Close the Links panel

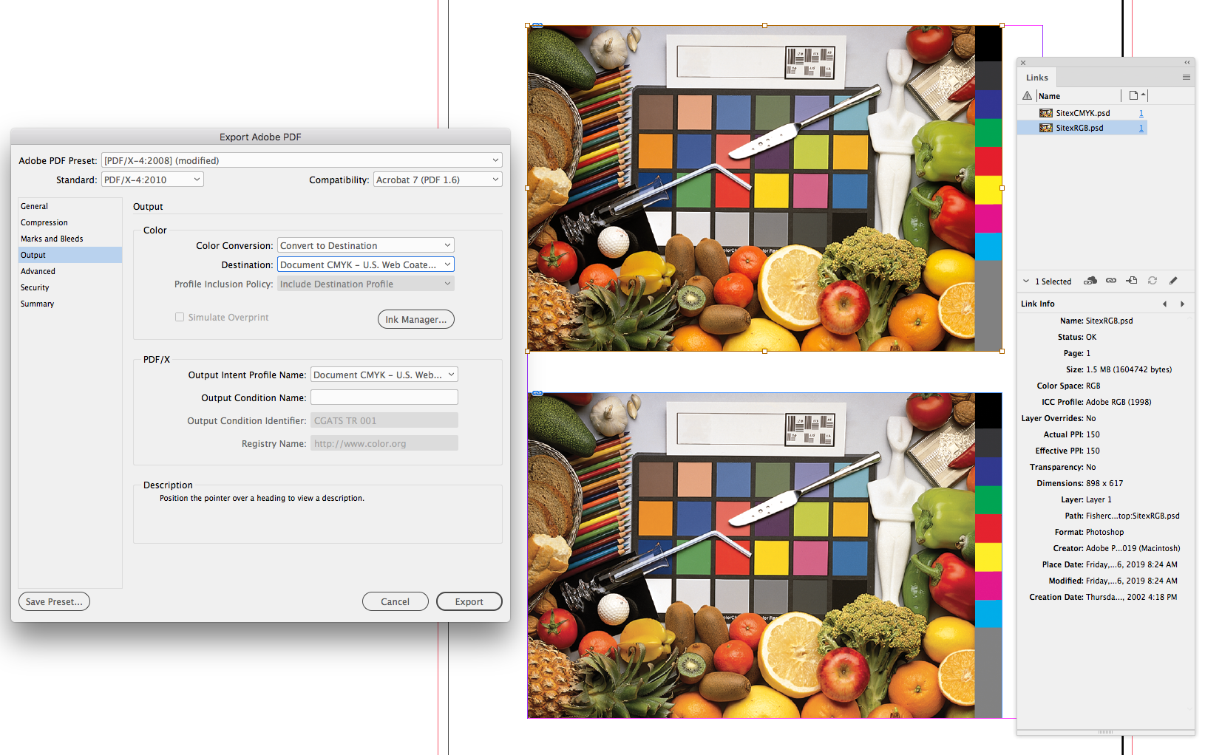click(x=1023, y=63)
